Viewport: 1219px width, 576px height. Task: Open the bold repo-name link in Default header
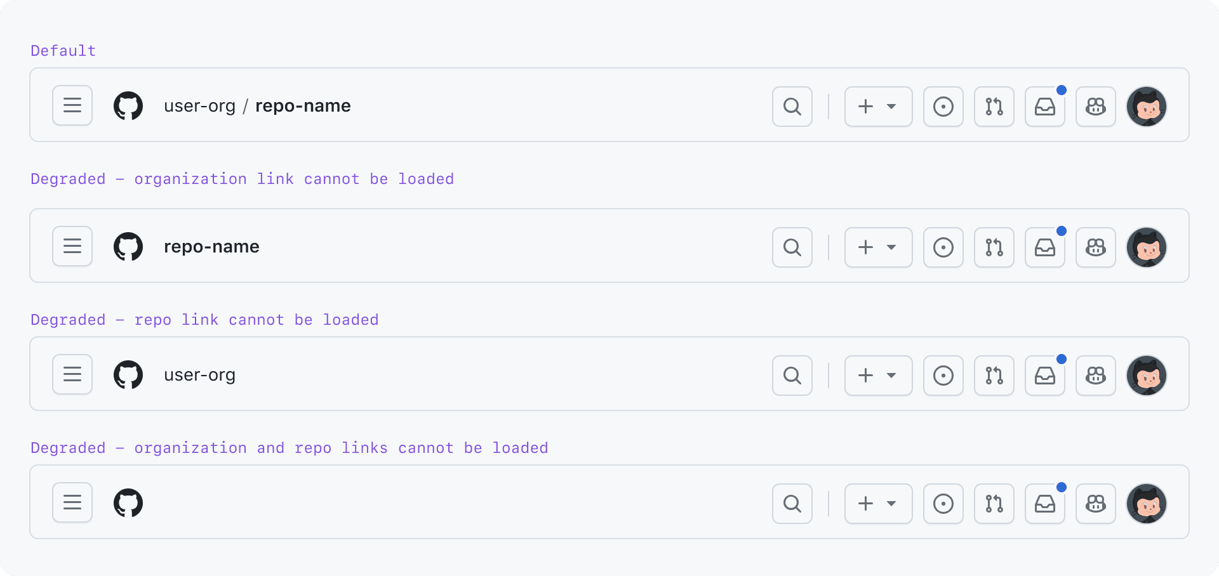click(x=303, y=106)
